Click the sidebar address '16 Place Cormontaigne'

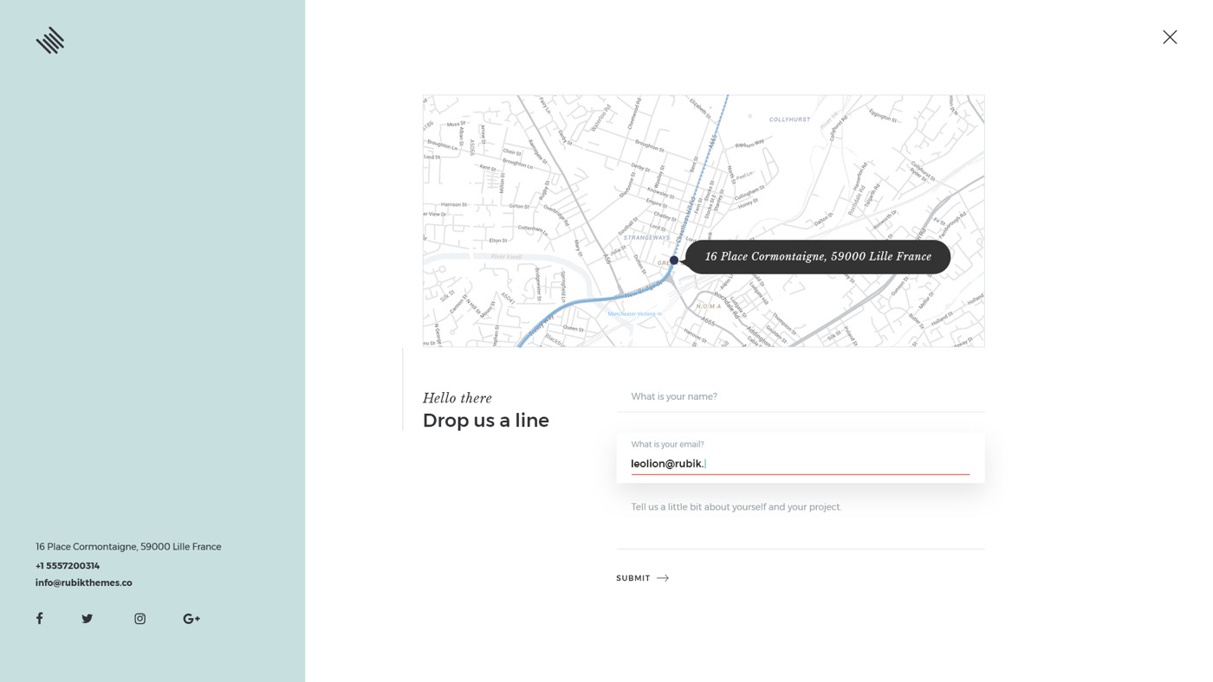click(x=128, y=547)
